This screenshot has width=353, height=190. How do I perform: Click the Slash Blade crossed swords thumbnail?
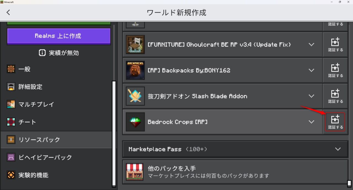pos(135,96)
